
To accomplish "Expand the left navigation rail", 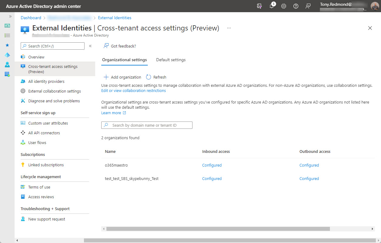I will pyautogui.click(x=10, y=16).
